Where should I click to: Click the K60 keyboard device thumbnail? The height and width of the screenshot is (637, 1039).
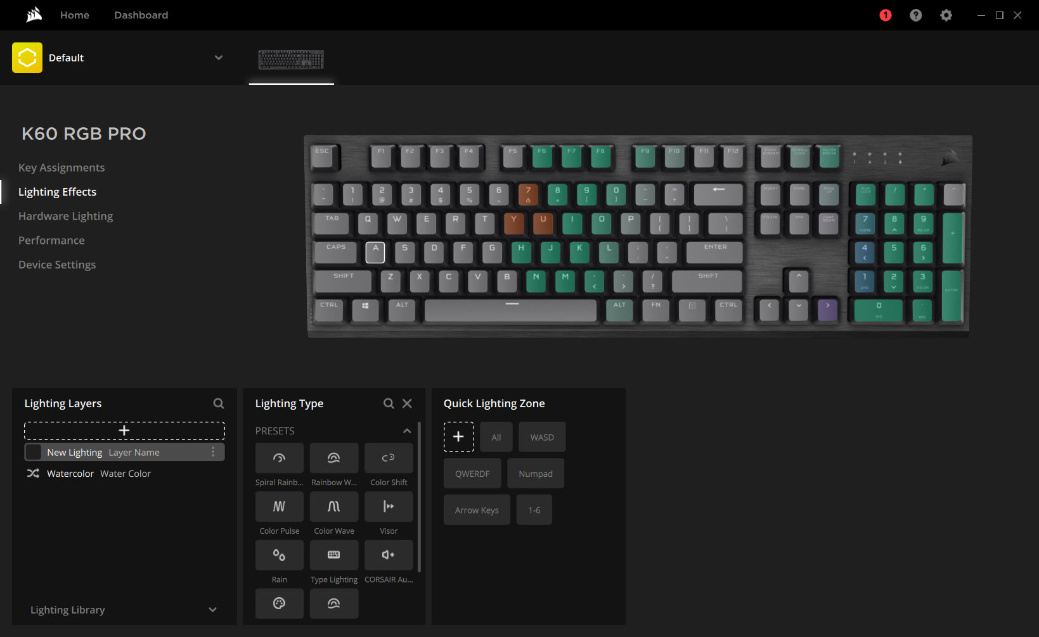click(291, 60)
